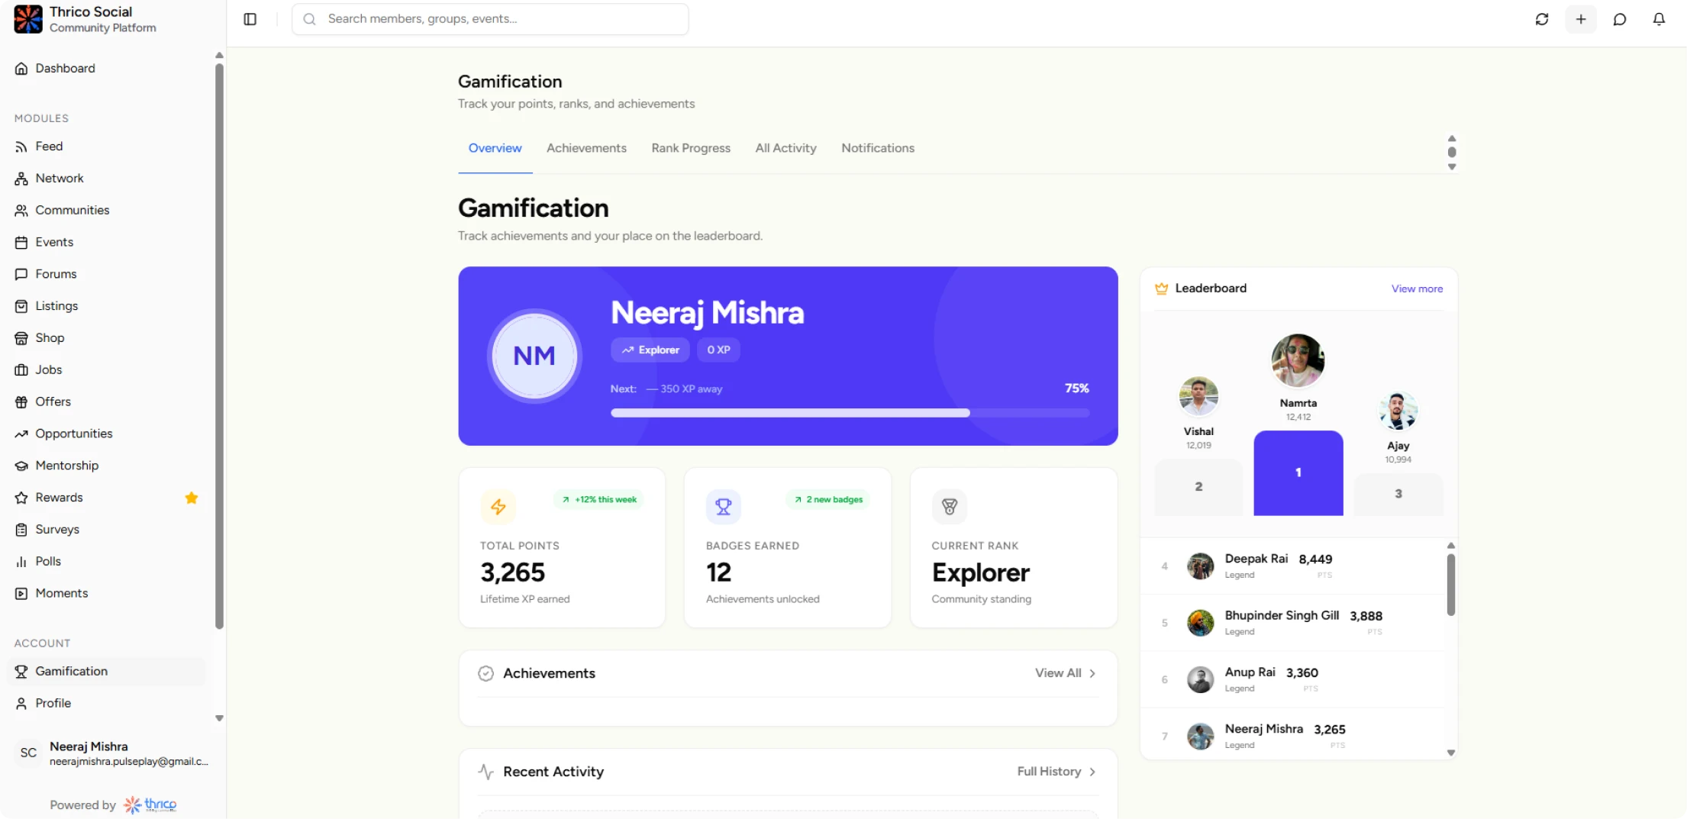Click the Bhupinder Singh Gill leaderboard row

click(1292, 623)
